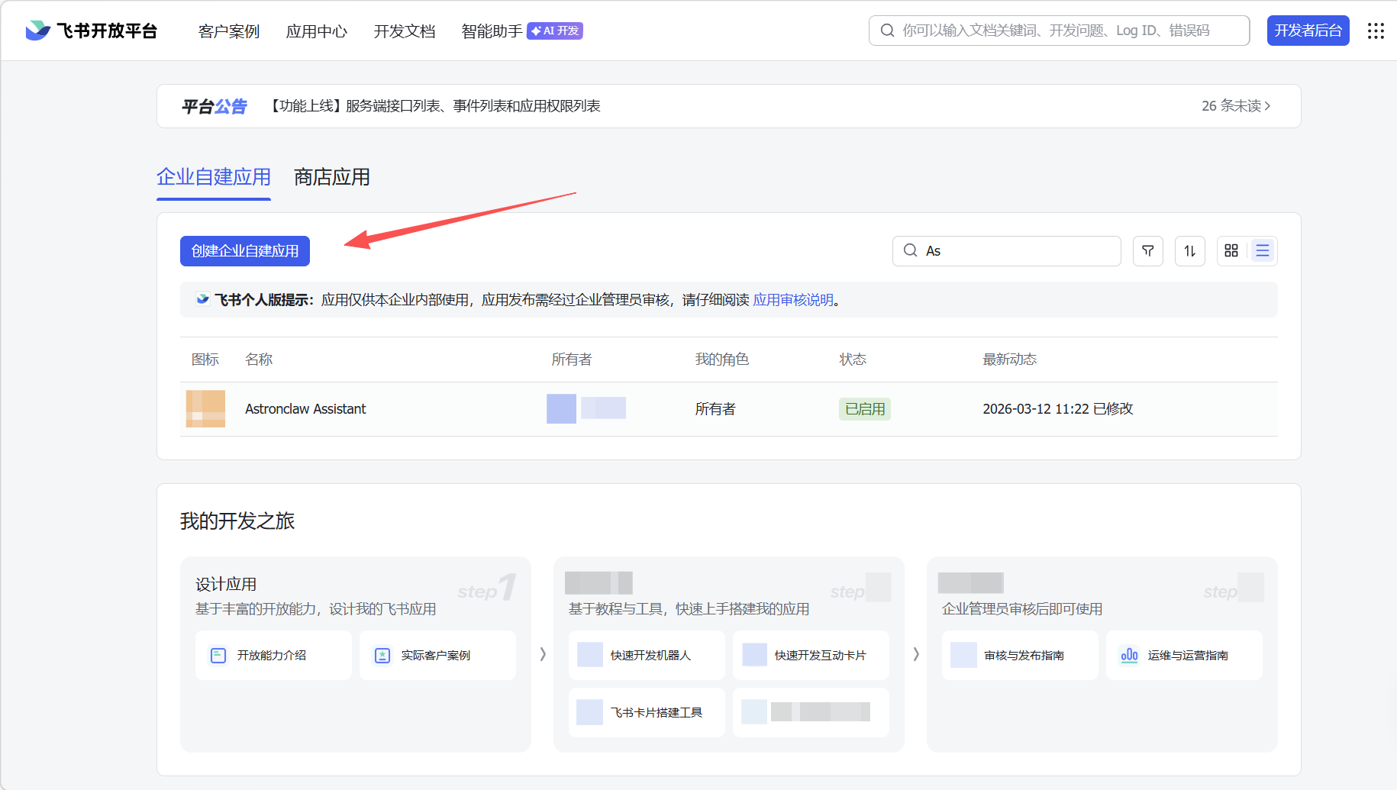The image size is (1397, 790).
Task: Click the Feishu Open Platform logo
Action: point(92,31)
